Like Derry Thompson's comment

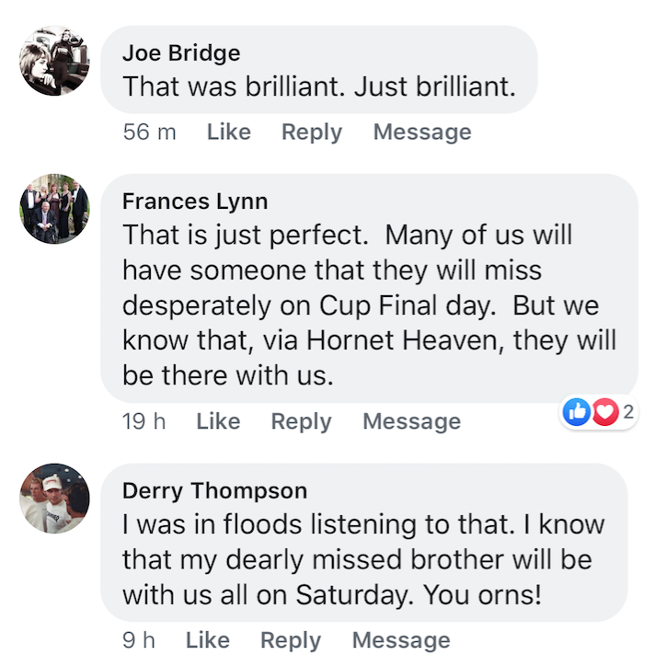(x=207, y=639)
